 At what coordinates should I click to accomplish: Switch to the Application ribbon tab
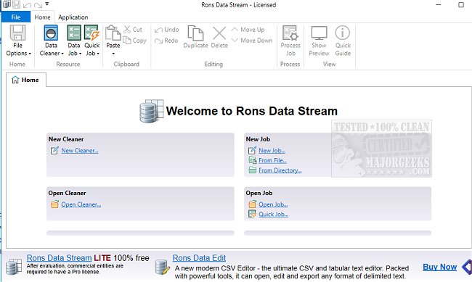point(73,17)
